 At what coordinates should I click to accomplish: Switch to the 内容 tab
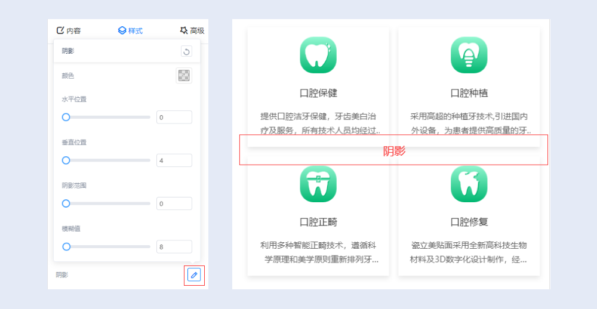[x=69, y=30]
